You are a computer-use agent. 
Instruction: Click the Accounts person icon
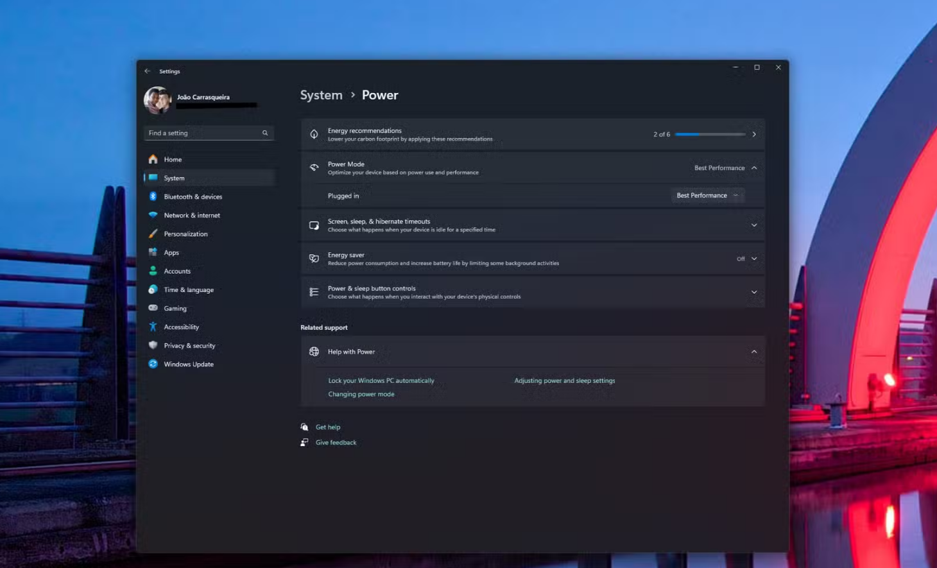point(153,271)
